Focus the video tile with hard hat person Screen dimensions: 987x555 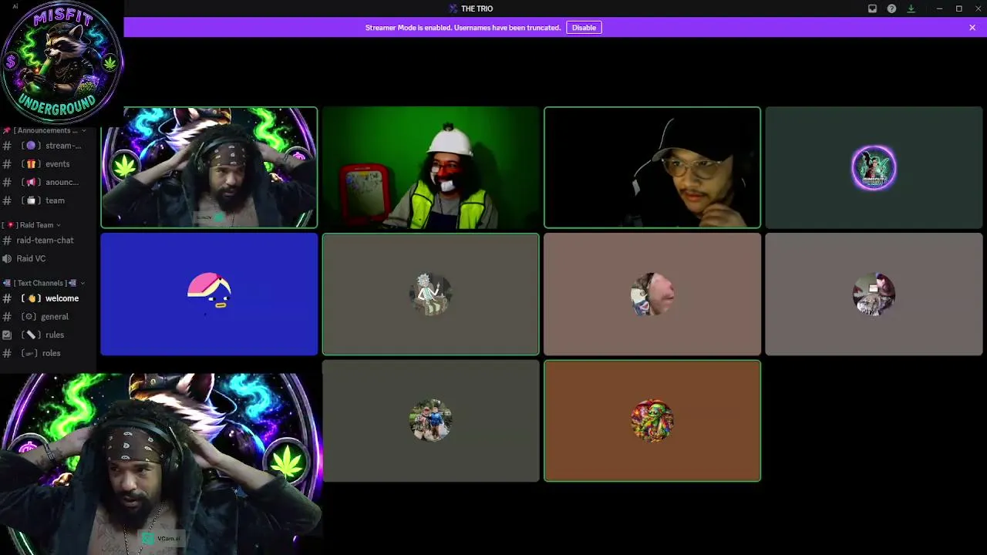tap(430, 167)
